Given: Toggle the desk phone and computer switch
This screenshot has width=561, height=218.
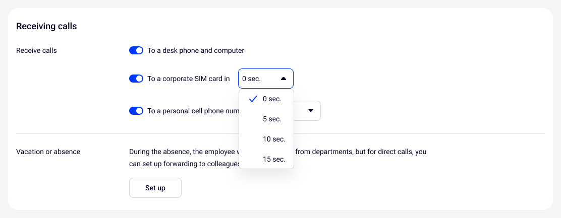Looking at the screenshot, I should pos(136,50).
